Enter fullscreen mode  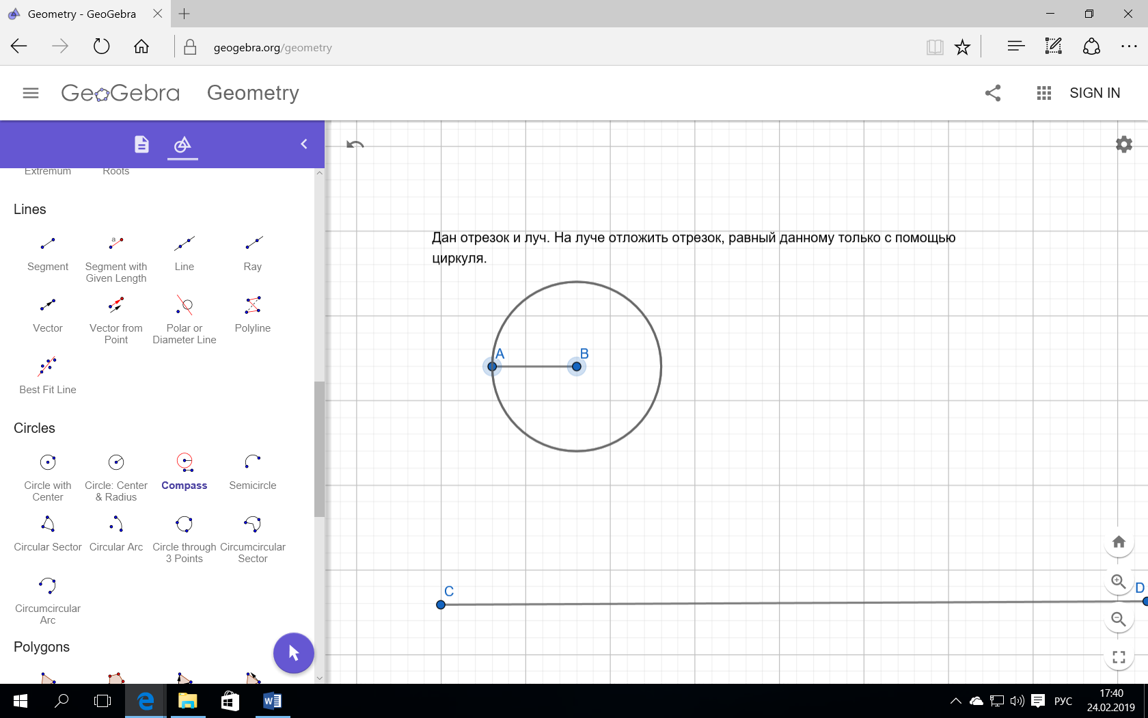(1119, 657)
